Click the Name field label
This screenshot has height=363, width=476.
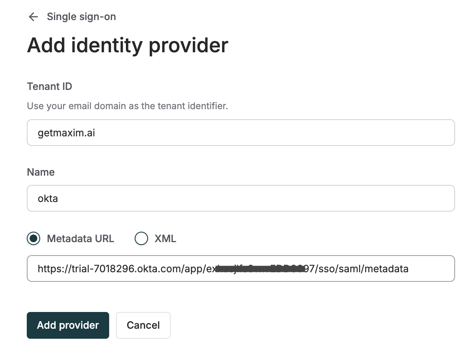coord(41,172)
